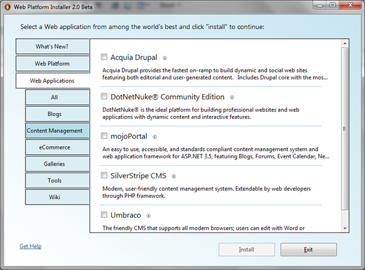Viewport: 365px width, 270px height.
Task: Switch to the Web Platform tab
Action: pyautogui.click(x=52, y=64)
